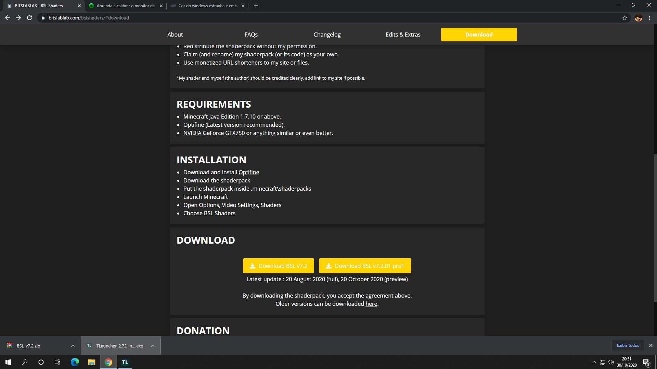Image resolution: width=657 pixels, height=369 pixels.
Task: Select Chrome icon in taskbar
Action: pos(108,362)
